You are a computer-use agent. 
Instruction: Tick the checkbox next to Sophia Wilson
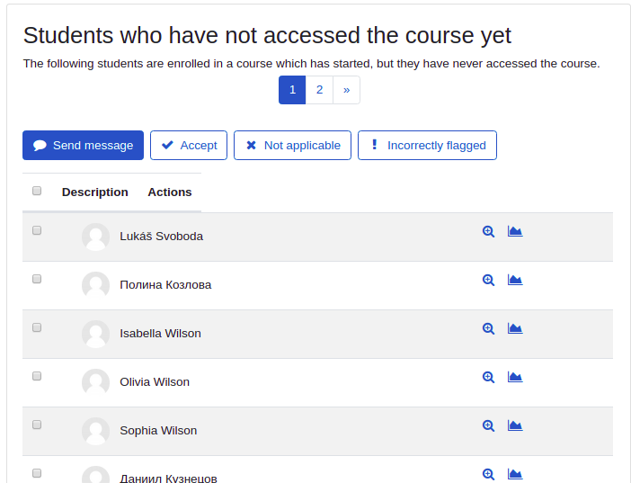(x=37, y=425)
